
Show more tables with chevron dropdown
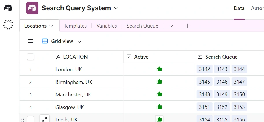pos(171,26)
